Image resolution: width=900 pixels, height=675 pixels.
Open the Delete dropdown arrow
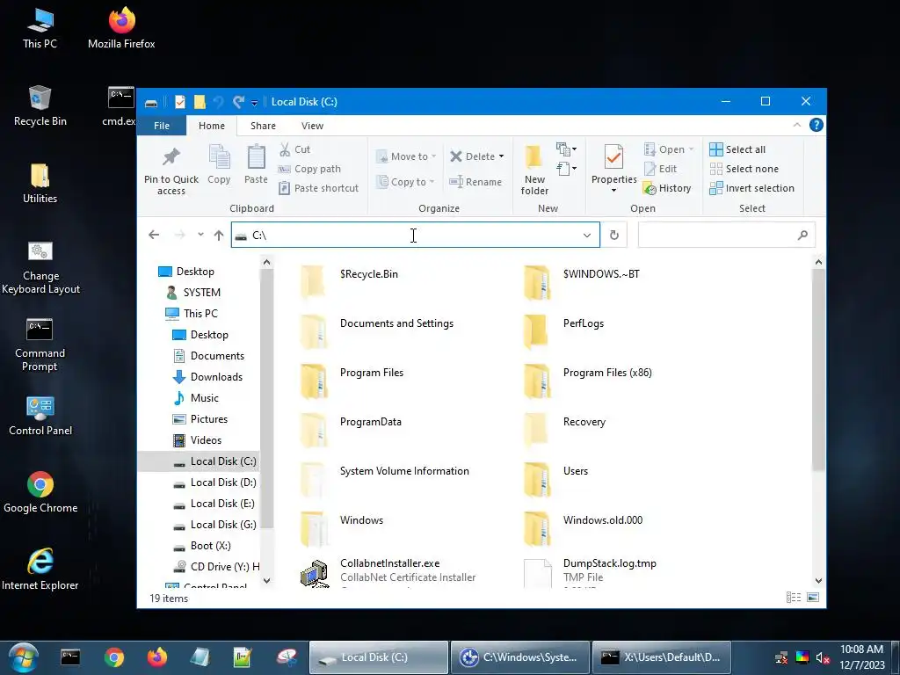pyautogui.click(x=501, y=156)
